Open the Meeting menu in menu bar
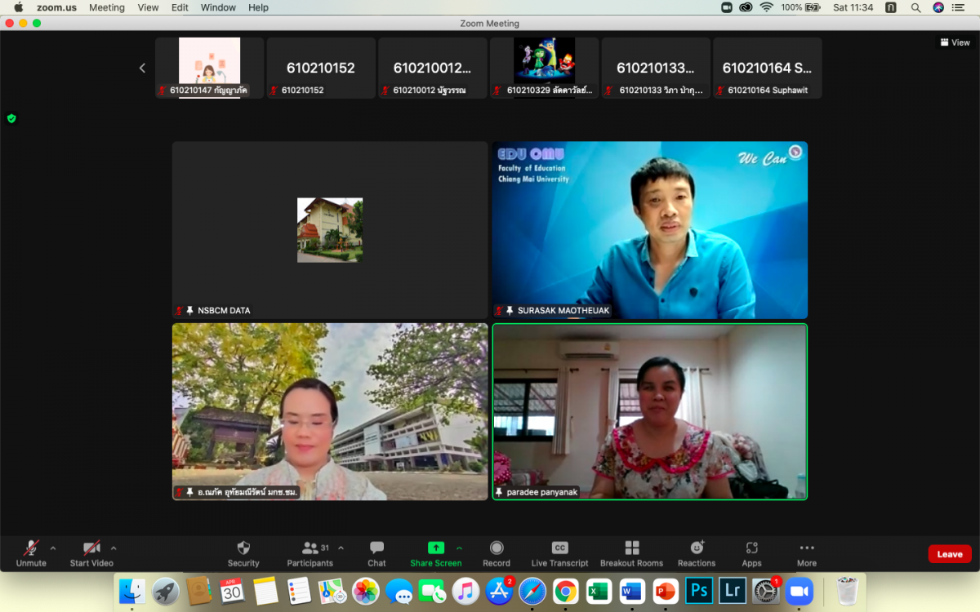980x612 pixels. point(107,7)
